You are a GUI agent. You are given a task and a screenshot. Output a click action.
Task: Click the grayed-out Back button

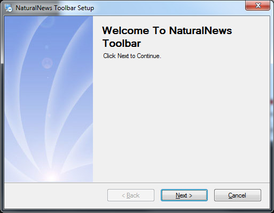pos(131,195)
